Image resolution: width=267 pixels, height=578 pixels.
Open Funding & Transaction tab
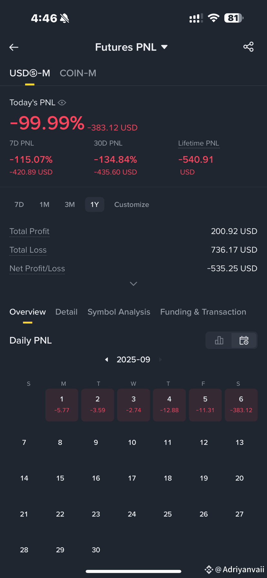click(203, 312)
